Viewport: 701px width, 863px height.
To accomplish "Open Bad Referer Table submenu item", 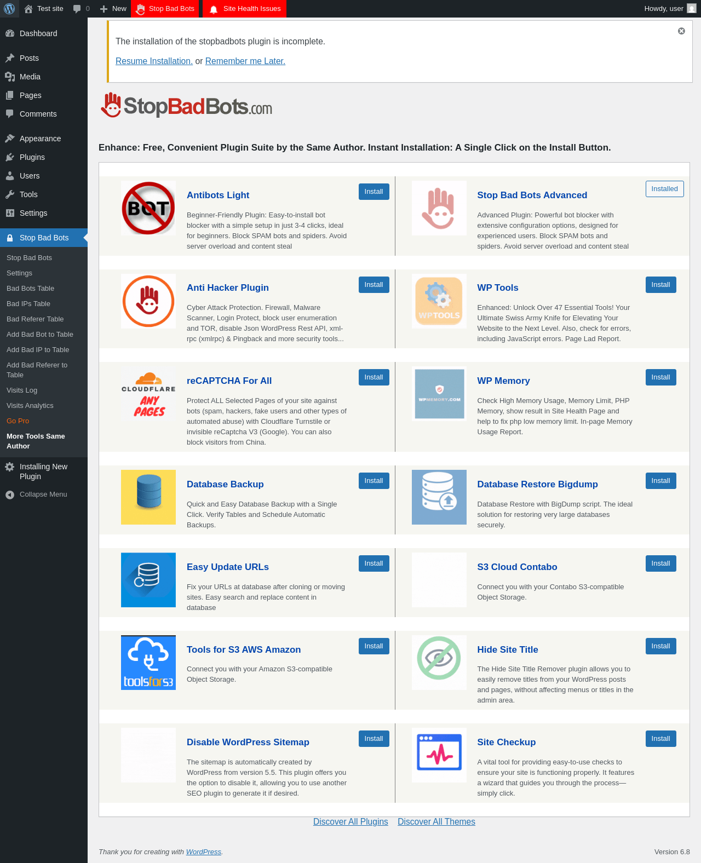I will point(35,319).
